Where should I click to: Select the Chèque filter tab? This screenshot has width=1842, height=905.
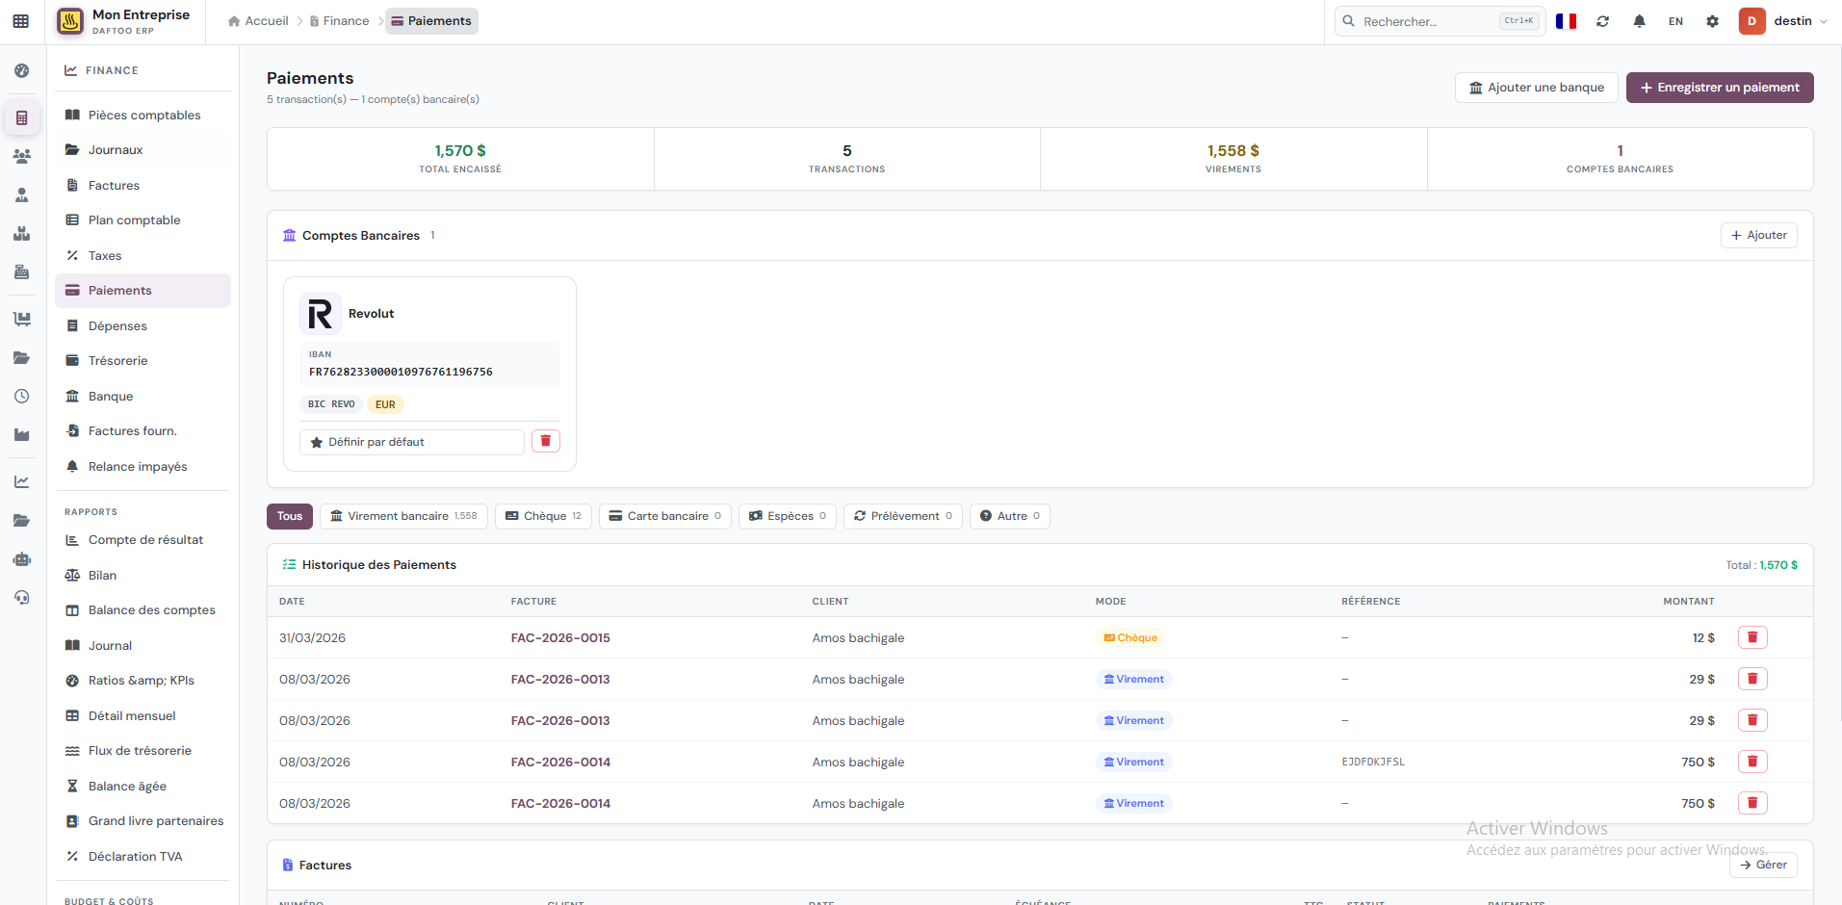(x=543, y=516)
